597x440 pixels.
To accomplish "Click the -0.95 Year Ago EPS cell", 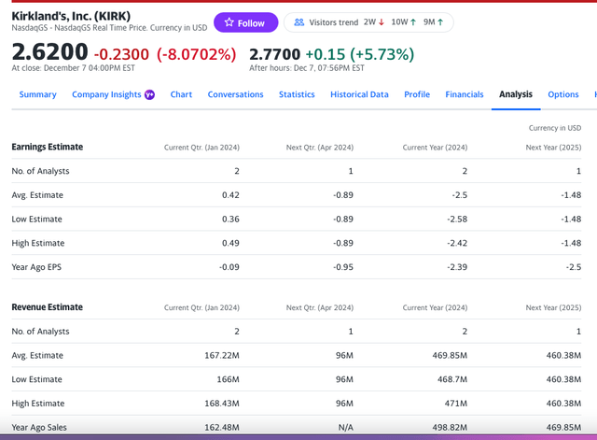I will point(343,267).
